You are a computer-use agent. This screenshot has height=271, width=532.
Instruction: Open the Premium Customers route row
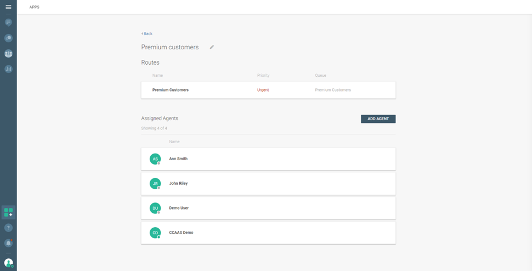pos(268,90)
